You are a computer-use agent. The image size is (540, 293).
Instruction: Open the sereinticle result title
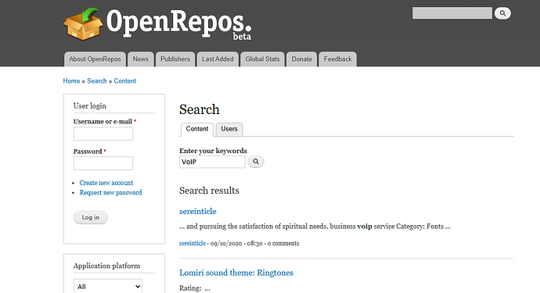coord(198,211)
